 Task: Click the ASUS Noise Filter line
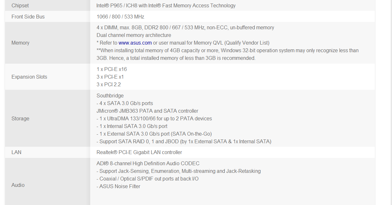[118, 186]
